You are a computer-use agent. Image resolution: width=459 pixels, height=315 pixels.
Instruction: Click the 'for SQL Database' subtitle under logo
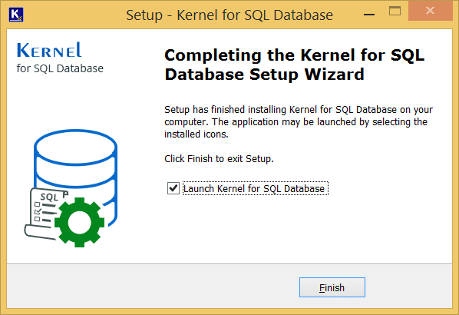(60, 68)
